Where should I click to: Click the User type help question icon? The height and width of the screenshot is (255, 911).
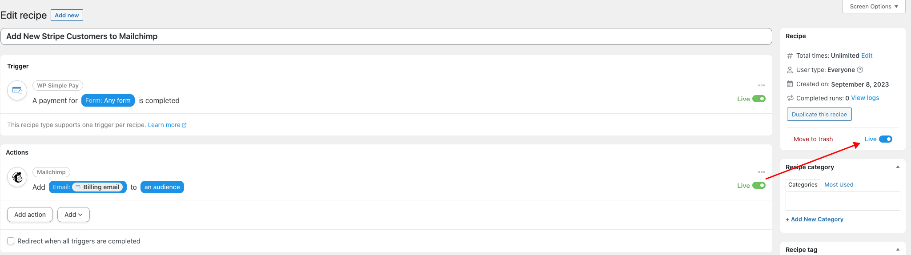tap(860, 70)
